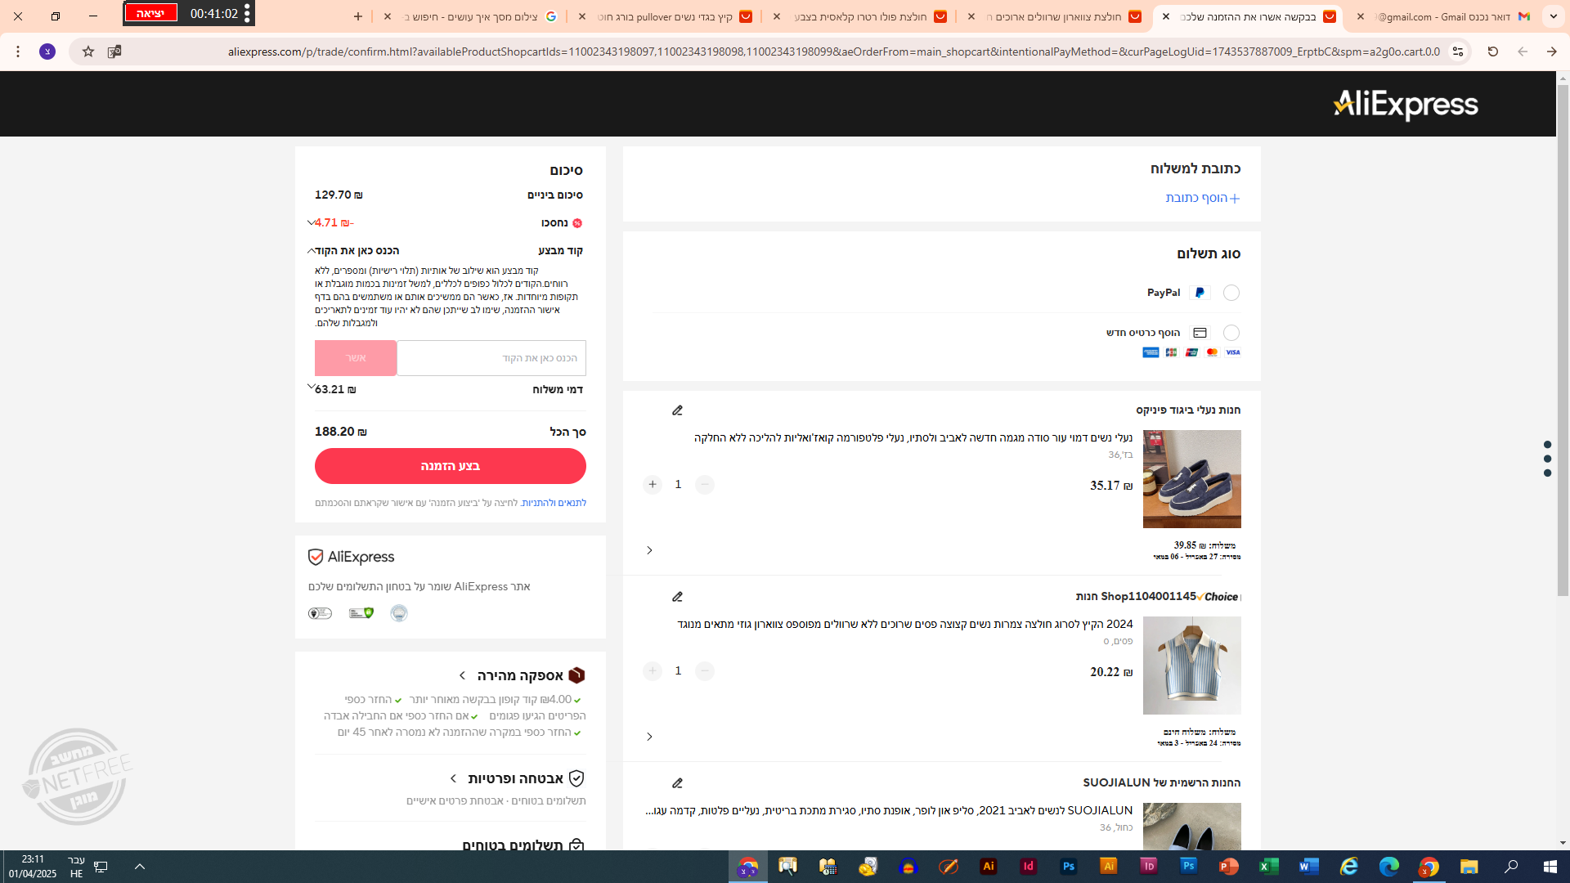Screen dimensions: 1570x883
Task: Open the Excel icon in the taskbar
Action: tap(1268, 867)
